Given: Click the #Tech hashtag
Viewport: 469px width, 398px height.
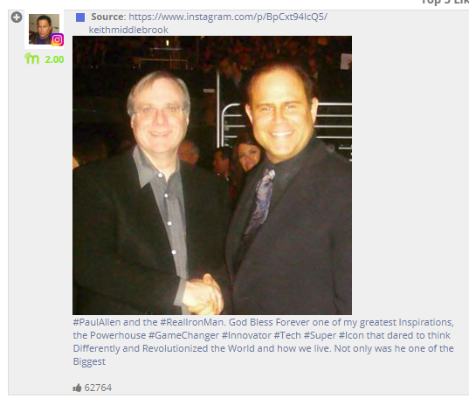Looking at the screenshot, I should tap(287, 335).
